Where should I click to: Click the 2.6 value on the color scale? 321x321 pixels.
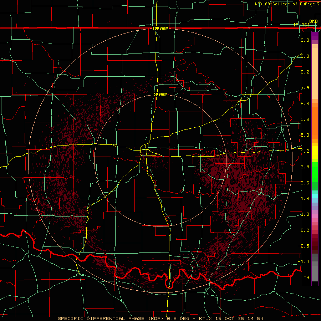[x=305, y=183]
